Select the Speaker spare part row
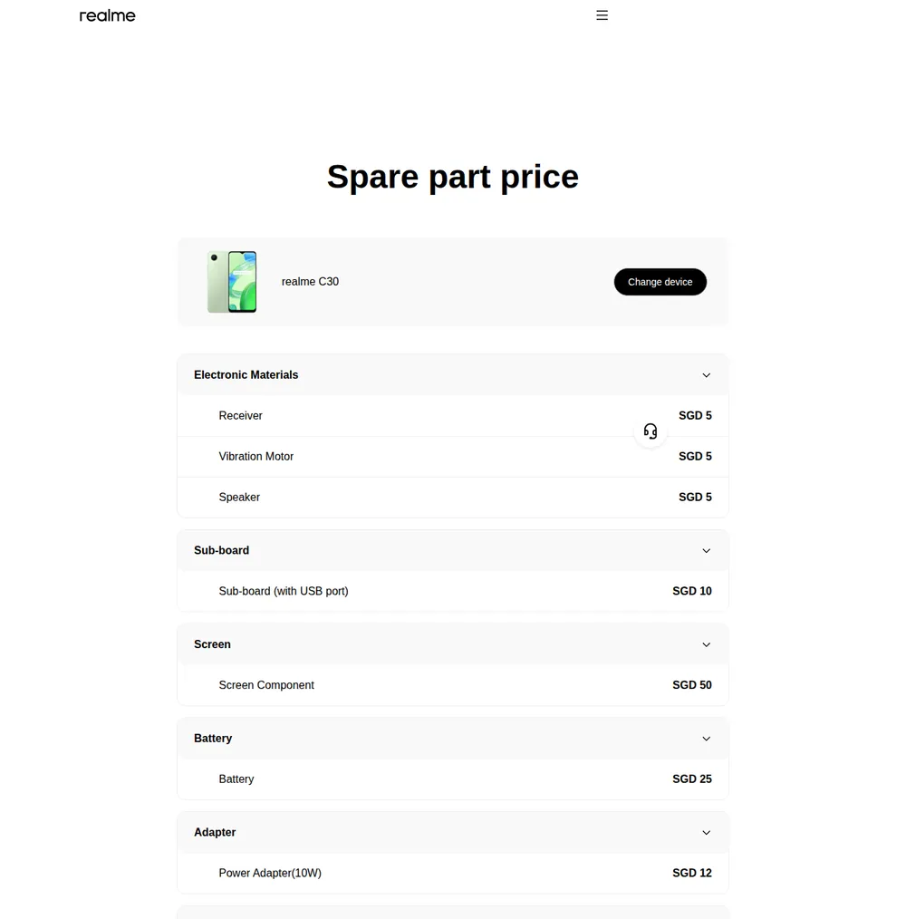 [452, 497]
